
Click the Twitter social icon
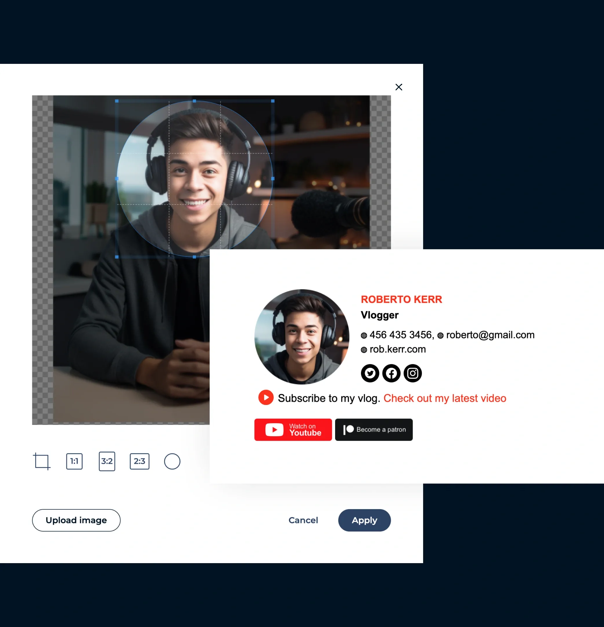pos(370,373)
